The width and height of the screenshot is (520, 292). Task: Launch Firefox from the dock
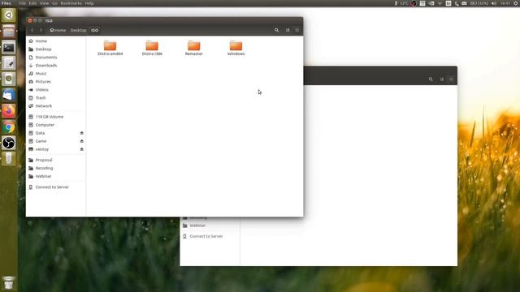point(9,111)
